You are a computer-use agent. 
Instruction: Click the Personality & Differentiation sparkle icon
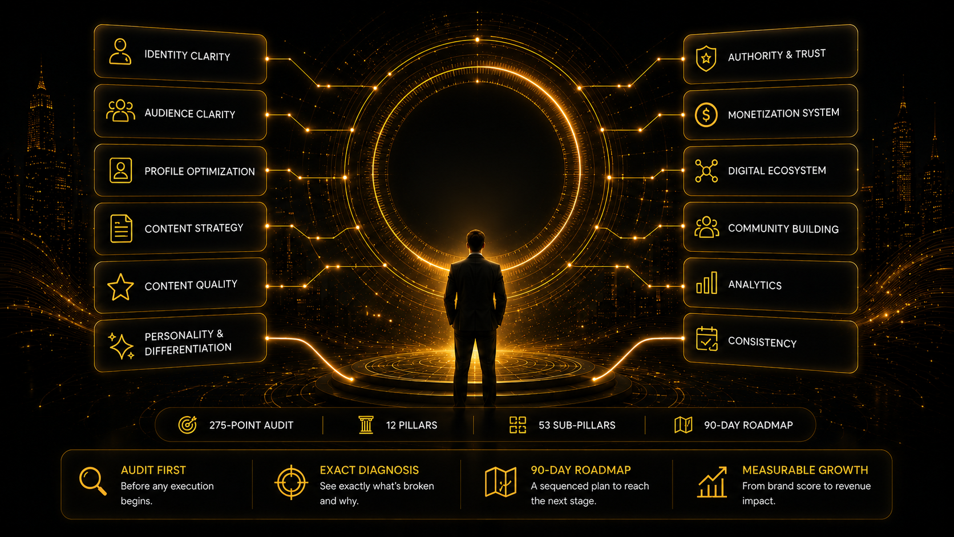tap(121, 345)
